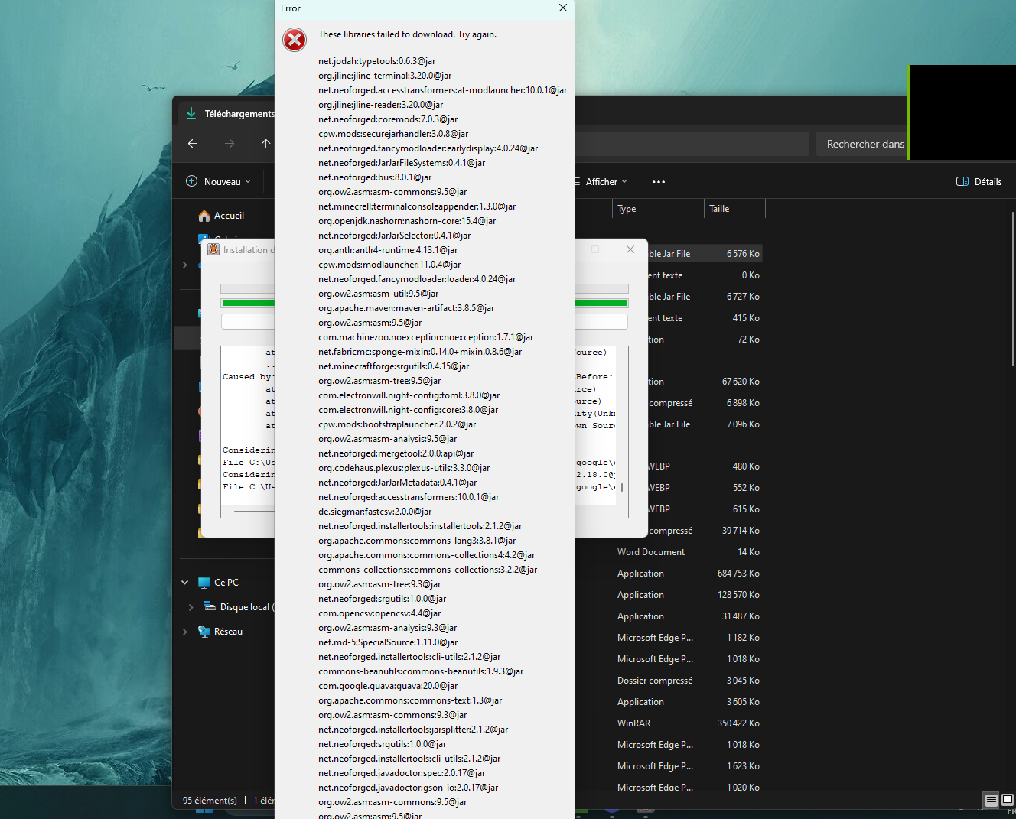Click the org.openjdk.nashorn:nashorn-core:15.4@jar line
This screenshot has height=819, width=1016.
(x=407, y=221)
